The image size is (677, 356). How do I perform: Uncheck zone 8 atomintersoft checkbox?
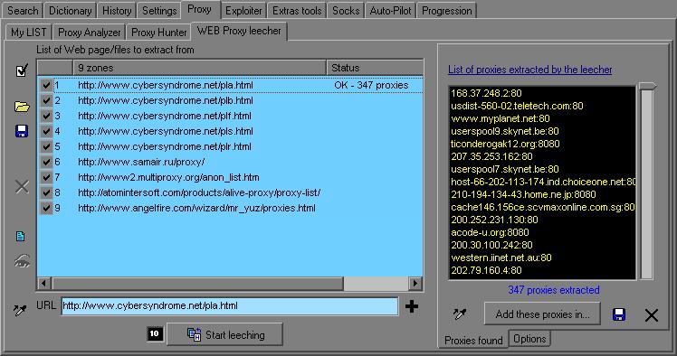[x=46, y=192]
